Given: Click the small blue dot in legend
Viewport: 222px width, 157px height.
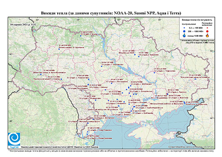Looking at the screenshot, I should pyautogui.click(x=184, y=28).
